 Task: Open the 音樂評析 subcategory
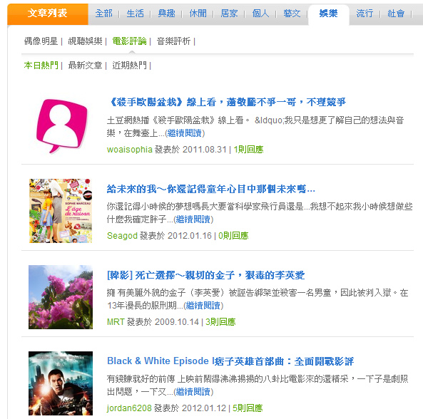click(x=174, y=41)
